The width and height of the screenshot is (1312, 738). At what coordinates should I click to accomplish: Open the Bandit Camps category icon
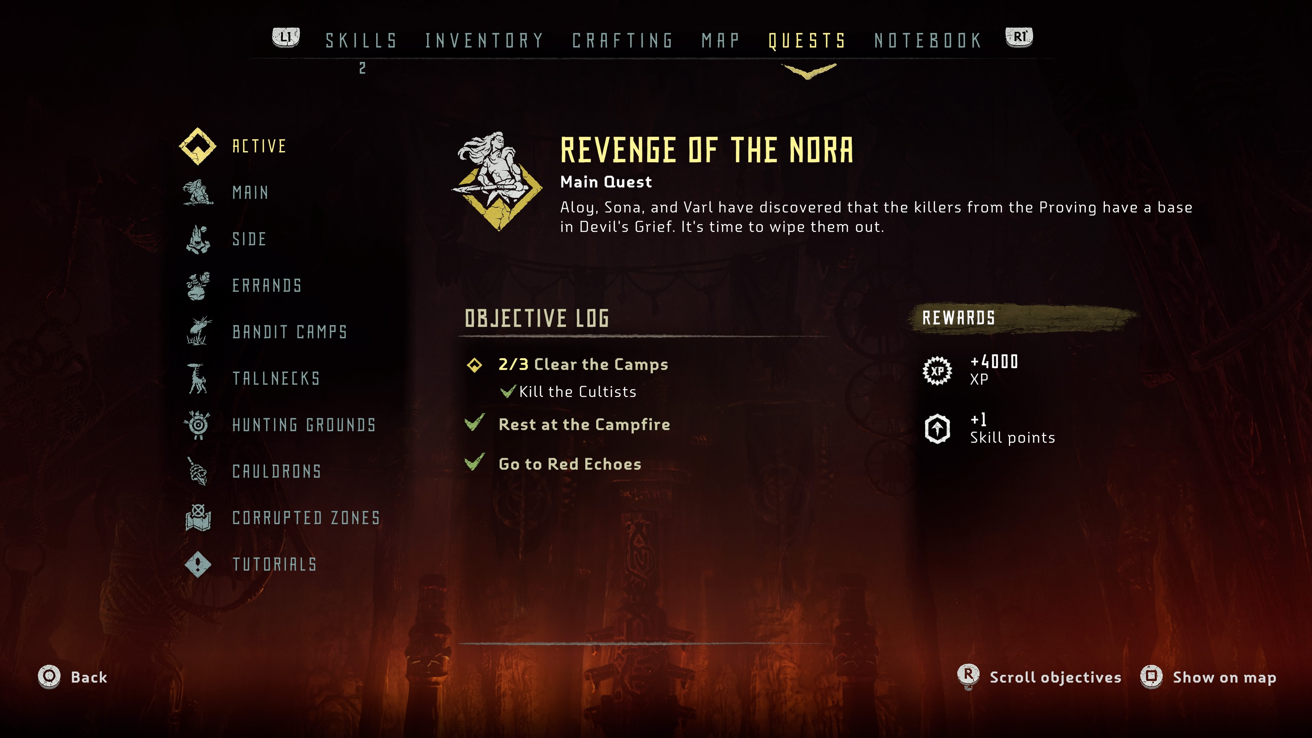coord(199,331)
